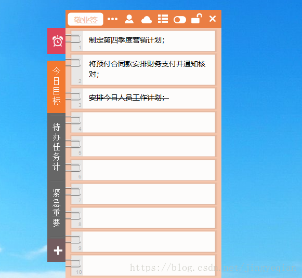Click empty note row 5

coord(143,146)
